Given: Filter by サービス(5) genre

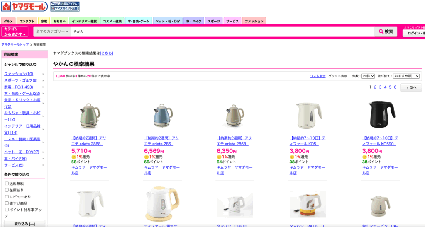Looking at the screenshot, I should [x=14, y=165].
